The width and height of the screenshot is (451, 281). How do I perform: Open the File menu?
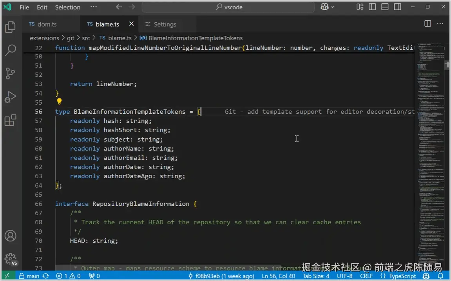[24, 7]
